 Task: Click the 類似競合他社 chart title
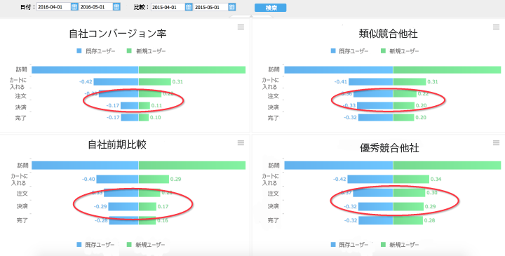(388, 34)
